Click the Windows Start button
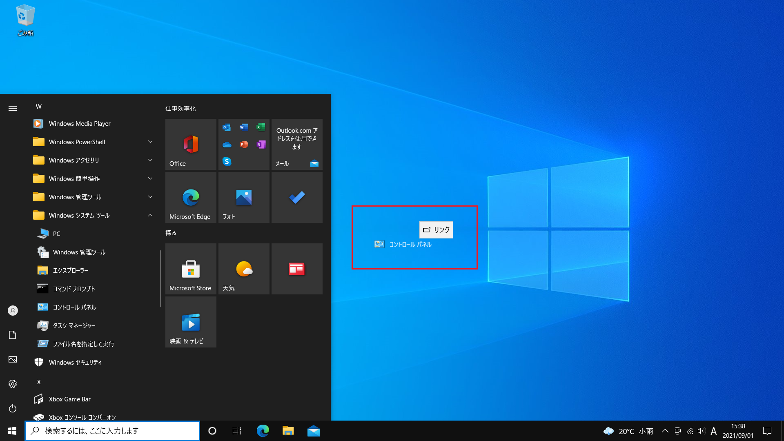The image size is (784, 441). tap(12, 431)
